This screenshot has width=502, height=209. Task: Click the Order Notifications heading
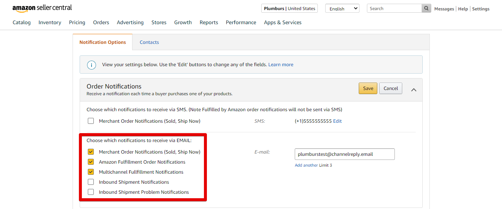tap(114, 86)
